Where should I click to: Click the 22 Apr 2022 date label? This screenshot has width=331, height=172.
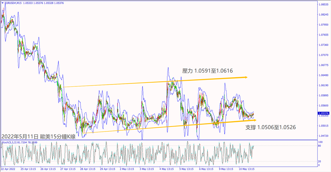pyautogui.click(x=8, y=169)
